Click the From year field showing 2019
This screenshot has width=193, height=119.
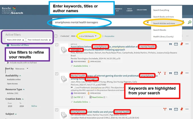click(x=10, y=106)
